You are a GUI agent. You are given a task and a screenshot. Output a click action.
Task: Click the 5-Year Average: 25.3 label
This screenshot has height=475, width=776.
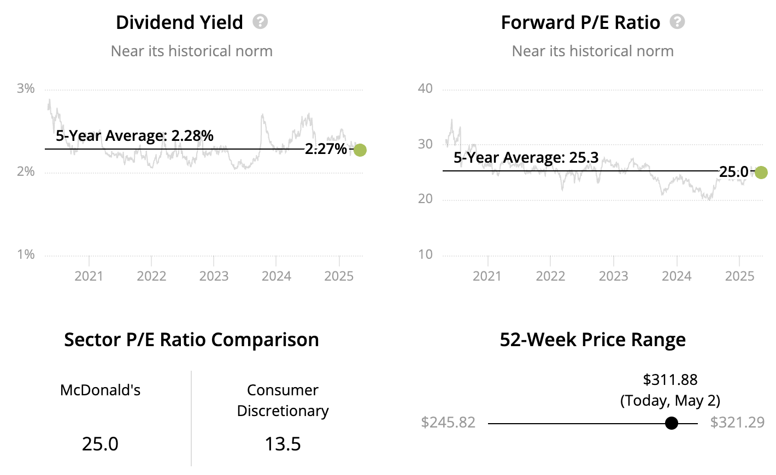[x=526, y=158]
